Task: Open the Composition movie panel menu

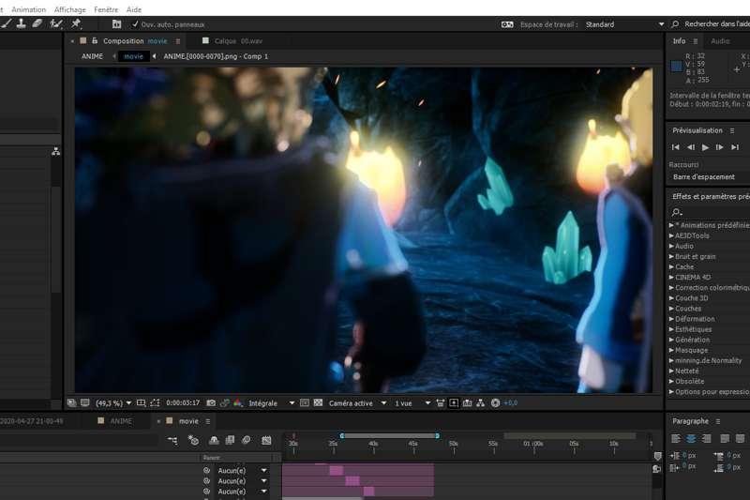Action: coord(178,41)
